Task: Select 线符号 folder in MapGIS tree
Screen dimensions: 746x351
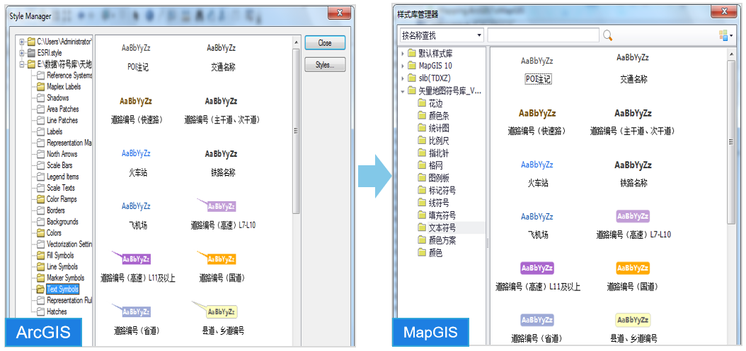Action: 433,203
